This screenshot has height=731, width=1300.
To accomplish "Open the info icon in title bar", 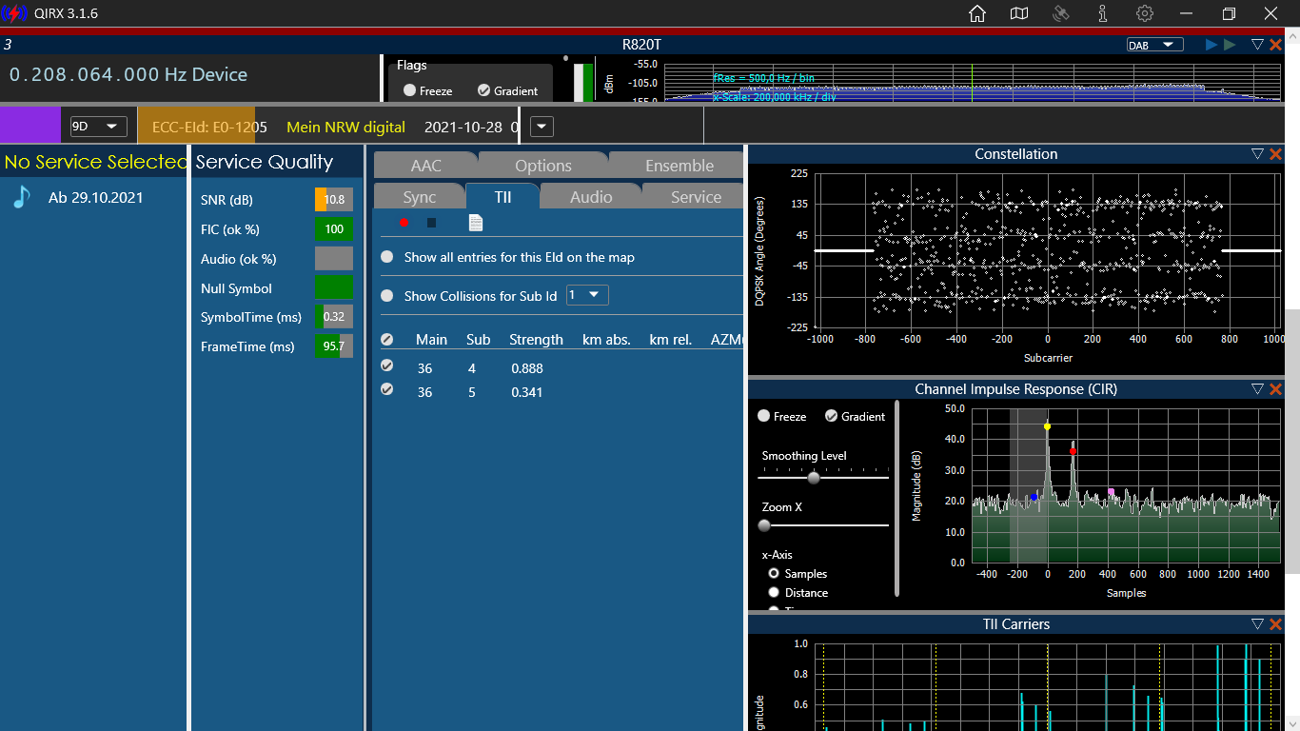I will (1102, 13).
